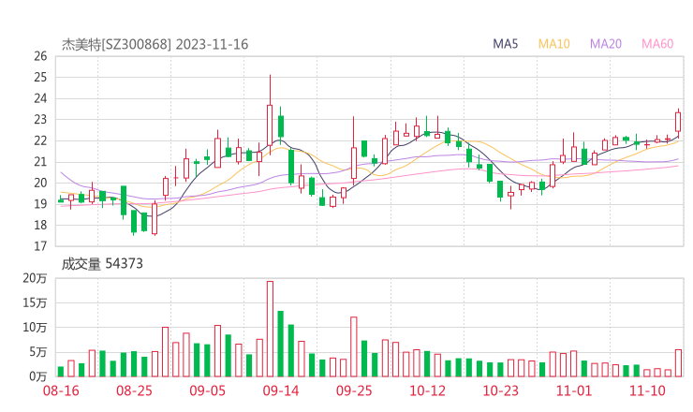Screen dimensions: 693x412
Task: Click the 10-12 date axis label
Action: click(x=427, y=390)
